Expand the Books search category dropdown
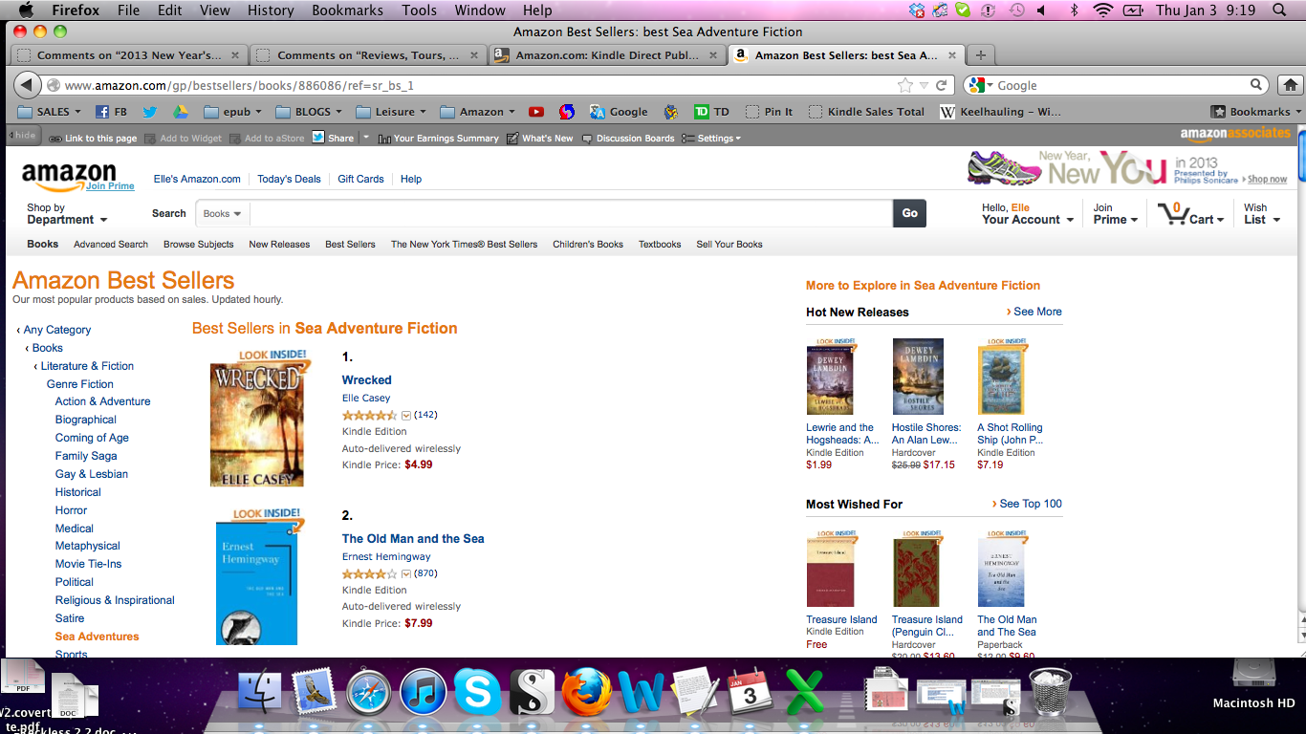 click(x=222, y=213)
